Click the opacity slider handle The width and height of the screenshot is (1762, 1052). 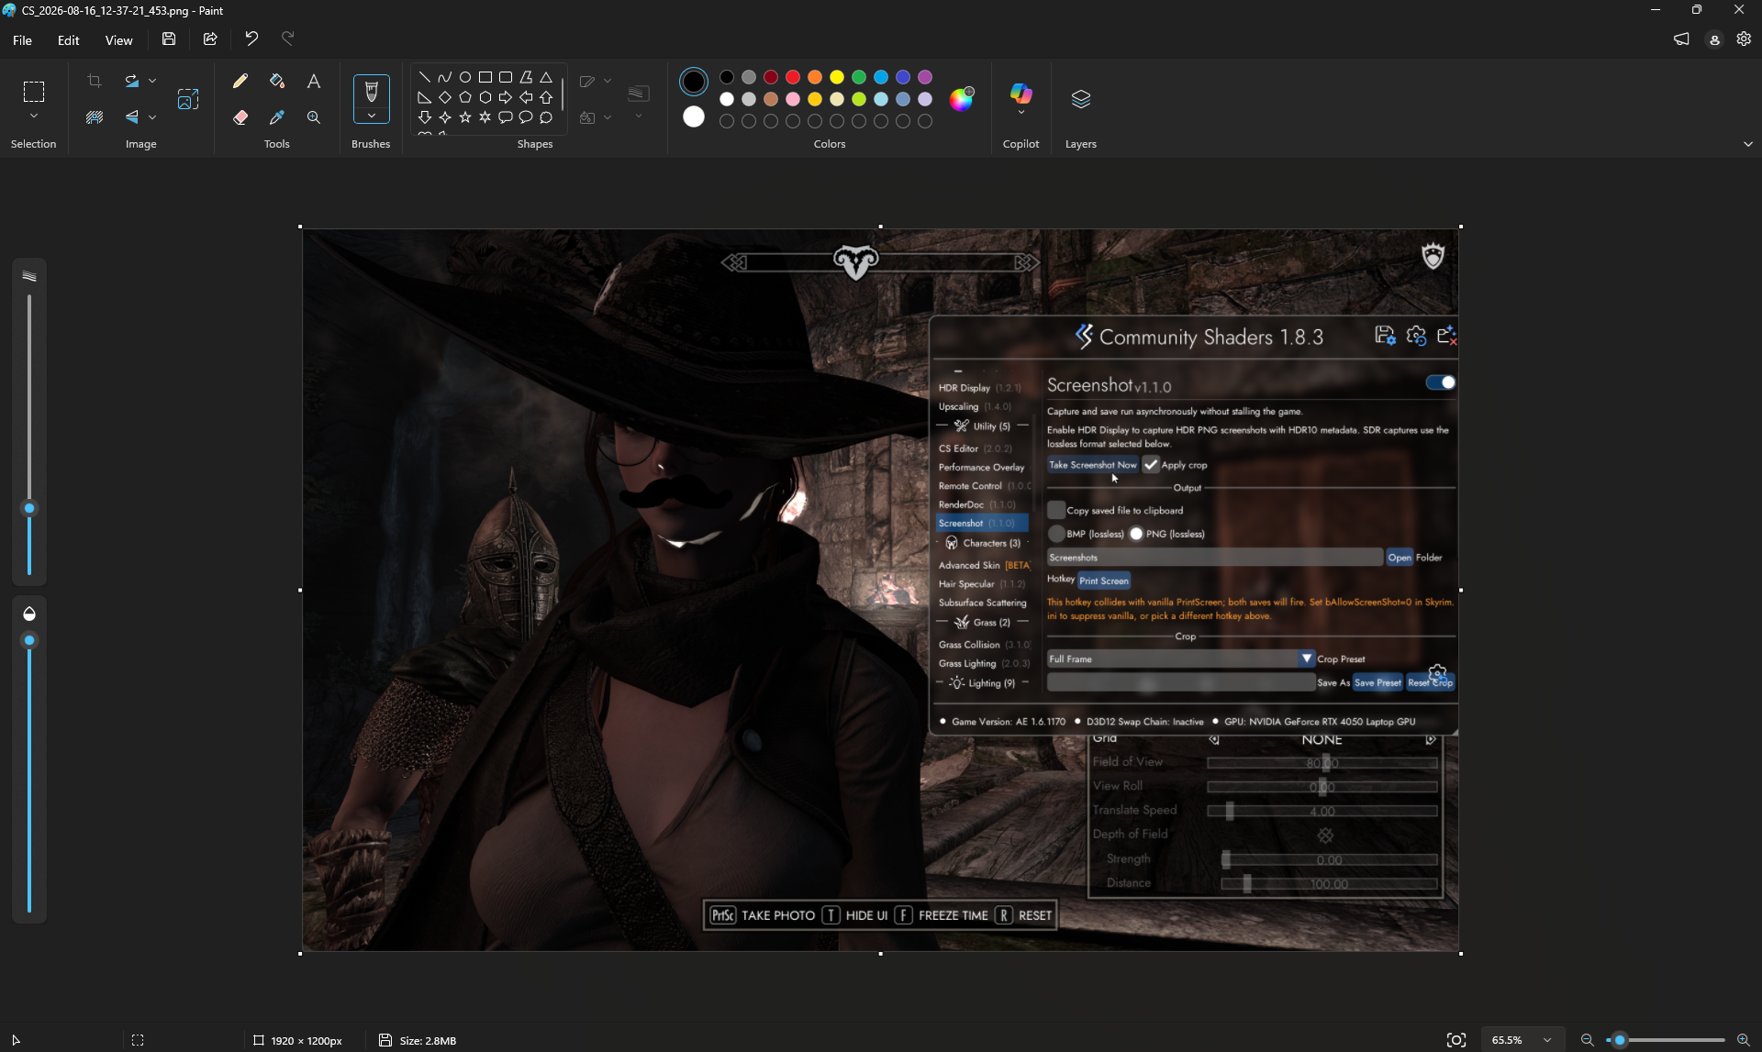pos(29,640)
